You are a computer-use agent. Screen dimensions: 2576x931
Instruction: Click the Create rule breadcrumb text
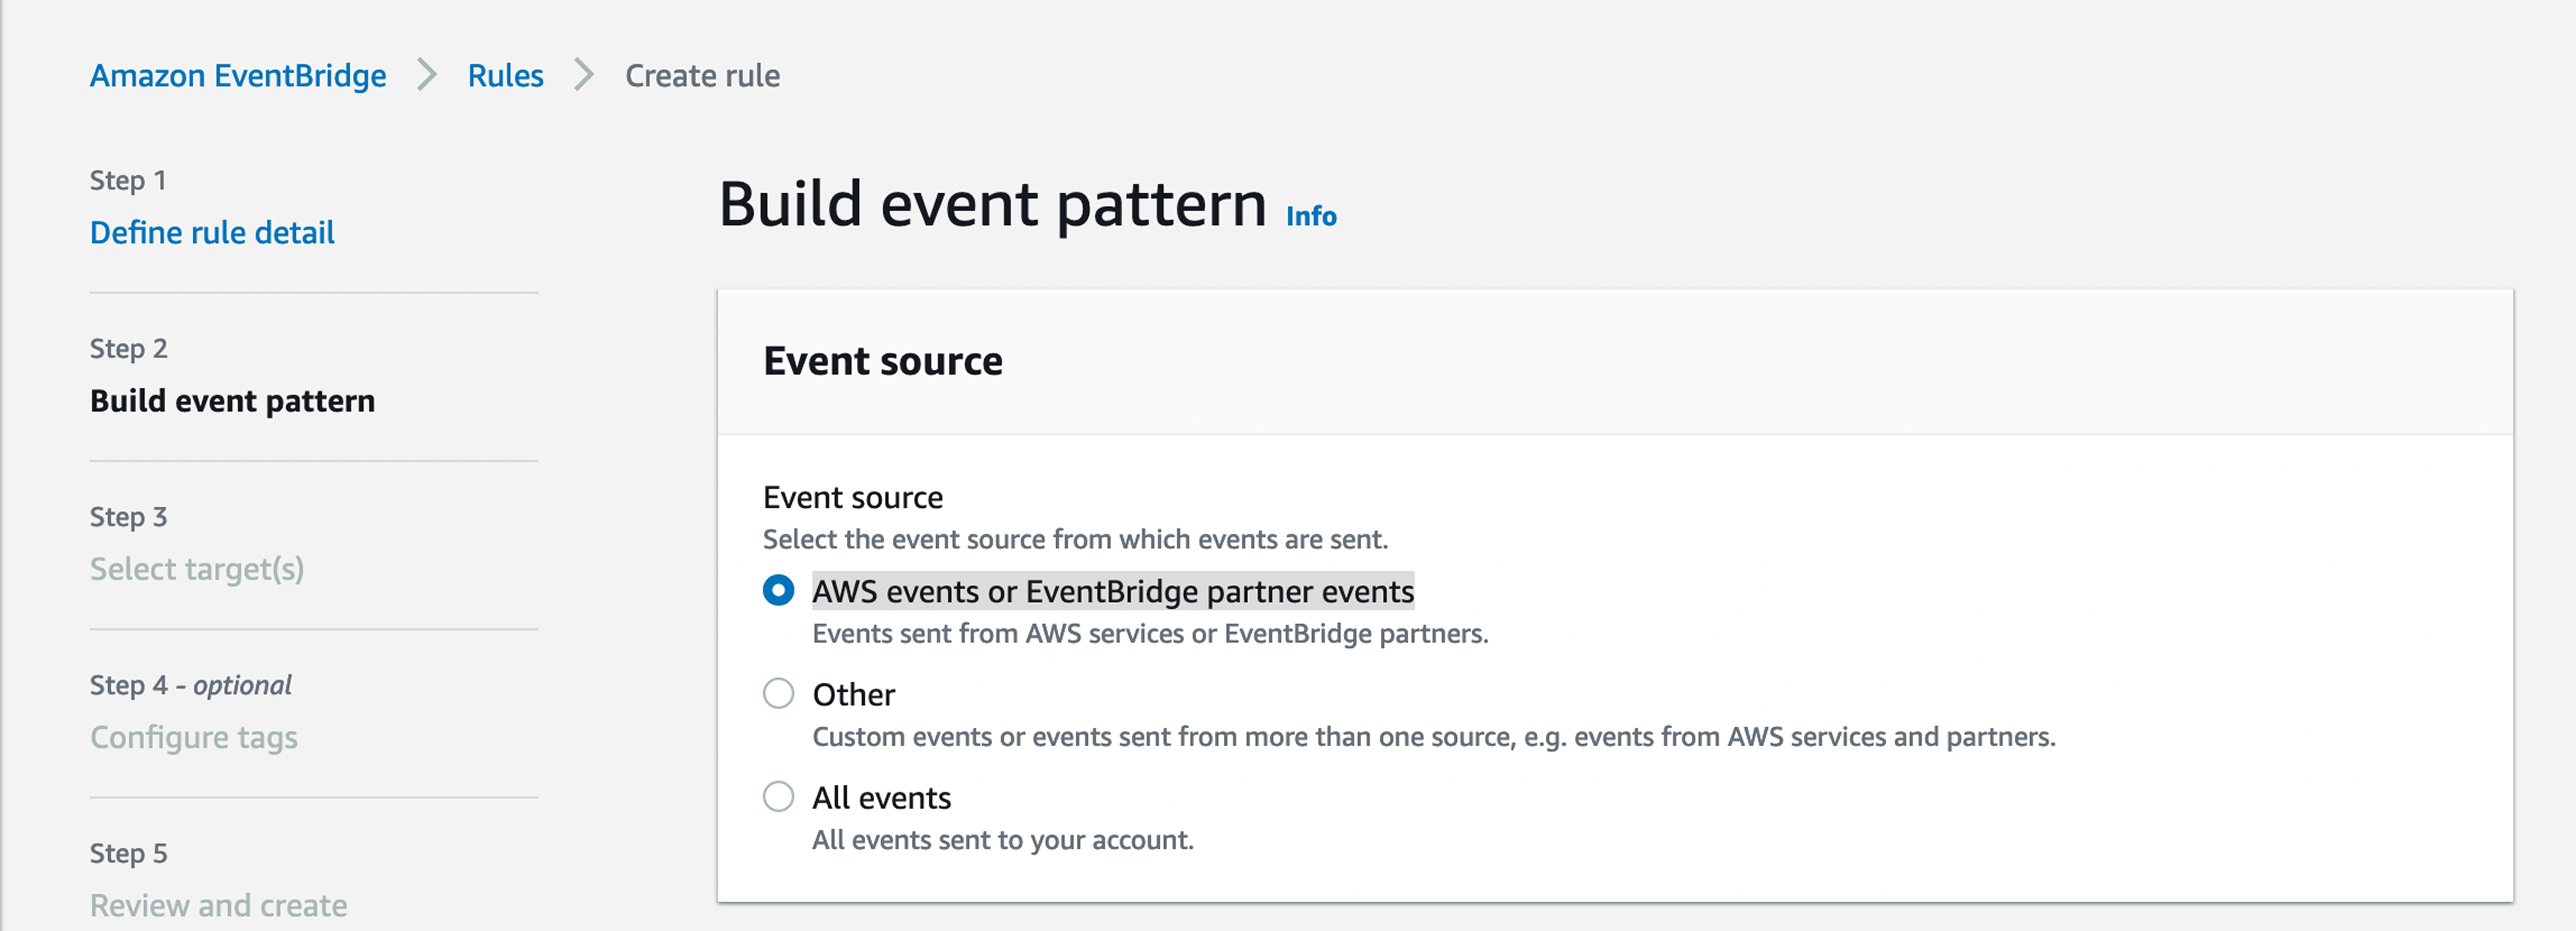702,76
